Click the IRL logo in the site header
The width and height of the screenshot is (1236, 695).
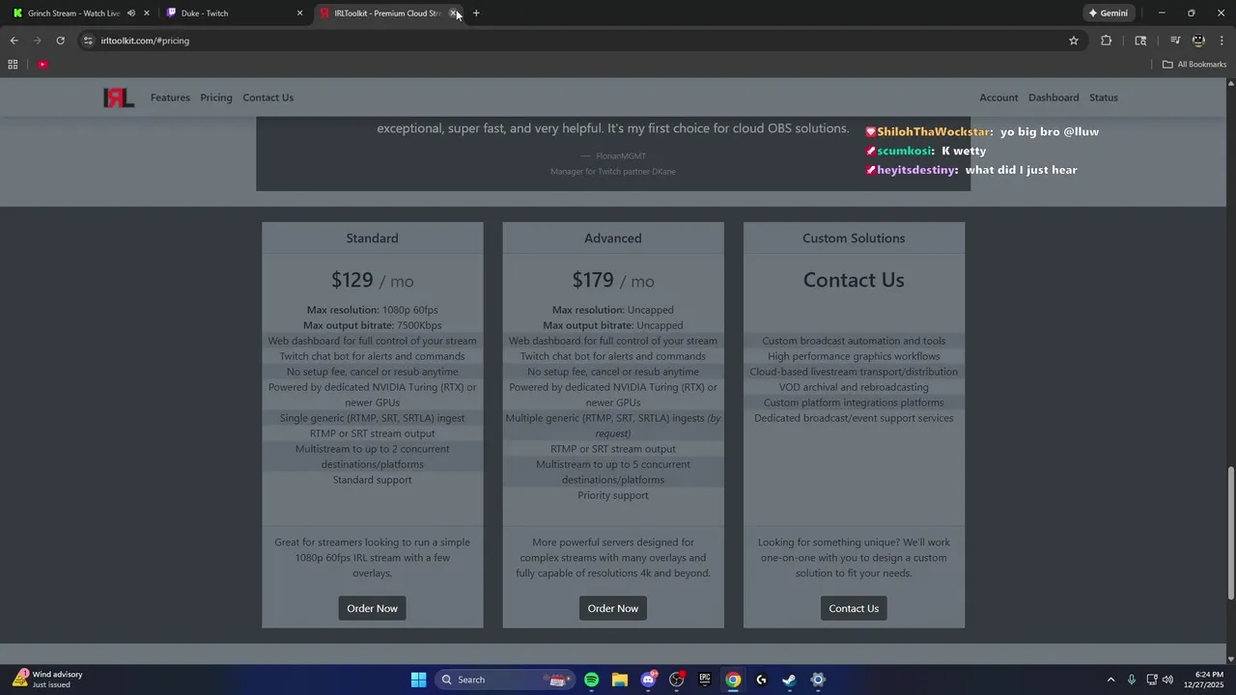pyautogui.click(x=119, y=97)
